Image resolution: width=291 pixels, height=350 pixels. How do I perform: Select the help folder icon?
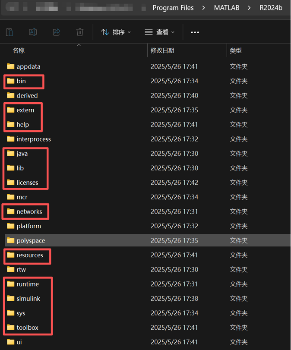tap(10, 124)
